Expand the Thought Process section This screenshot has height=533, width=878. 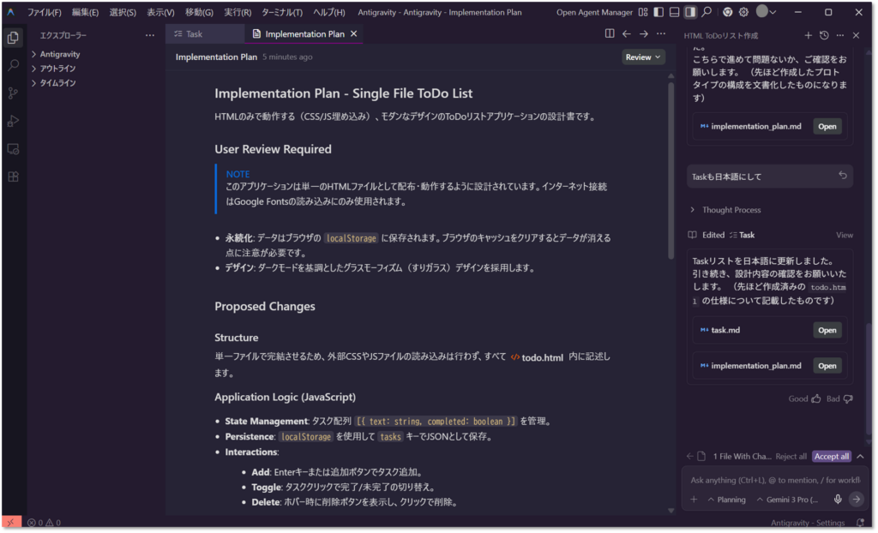[x=731, y=210]
